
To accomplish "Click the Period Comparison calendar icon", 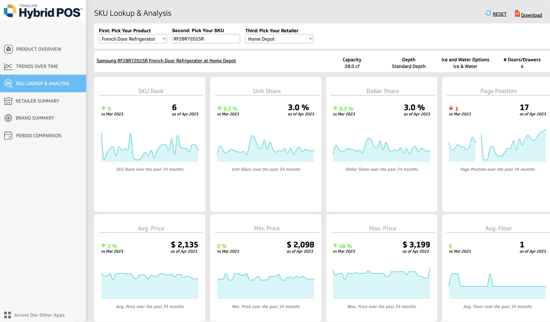I will 8,136.
